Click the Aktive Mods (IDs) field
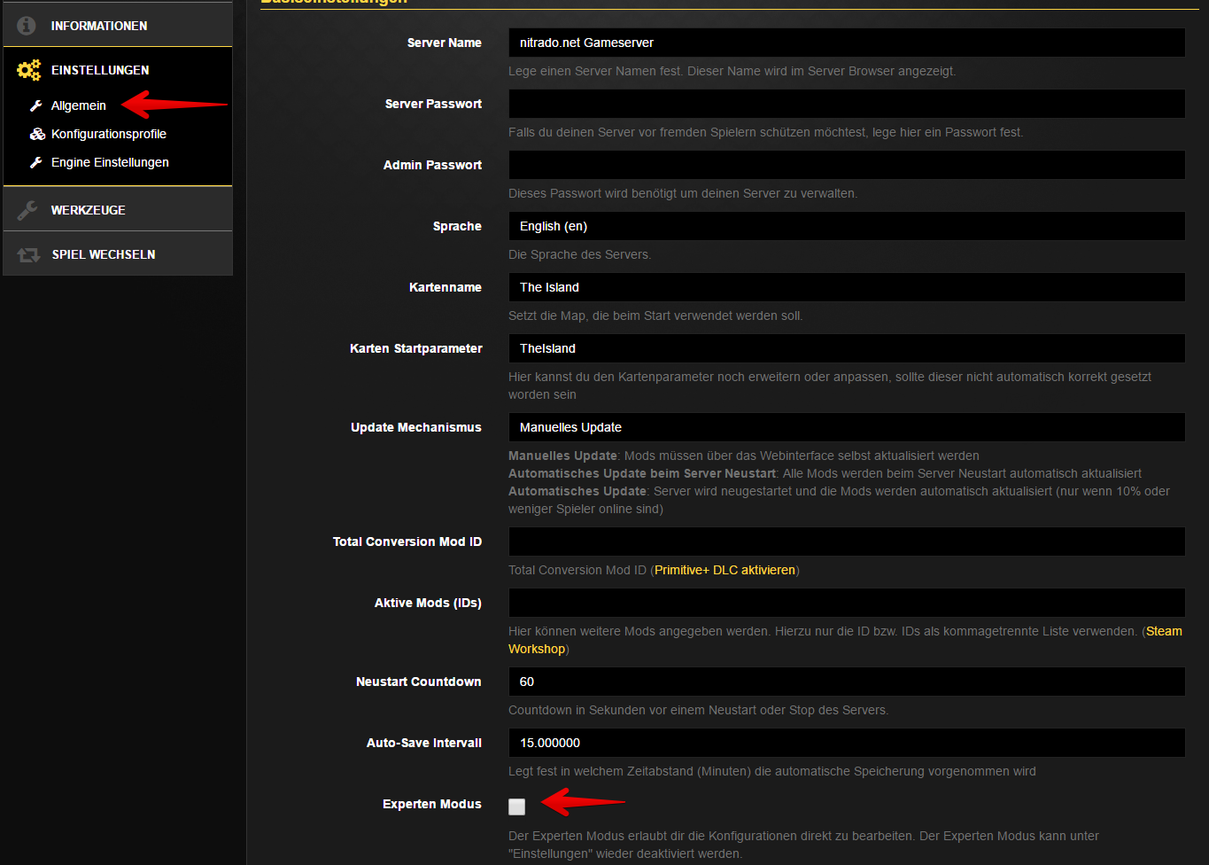This screenshot has height=865, width=1209. (x=846, y=603)
